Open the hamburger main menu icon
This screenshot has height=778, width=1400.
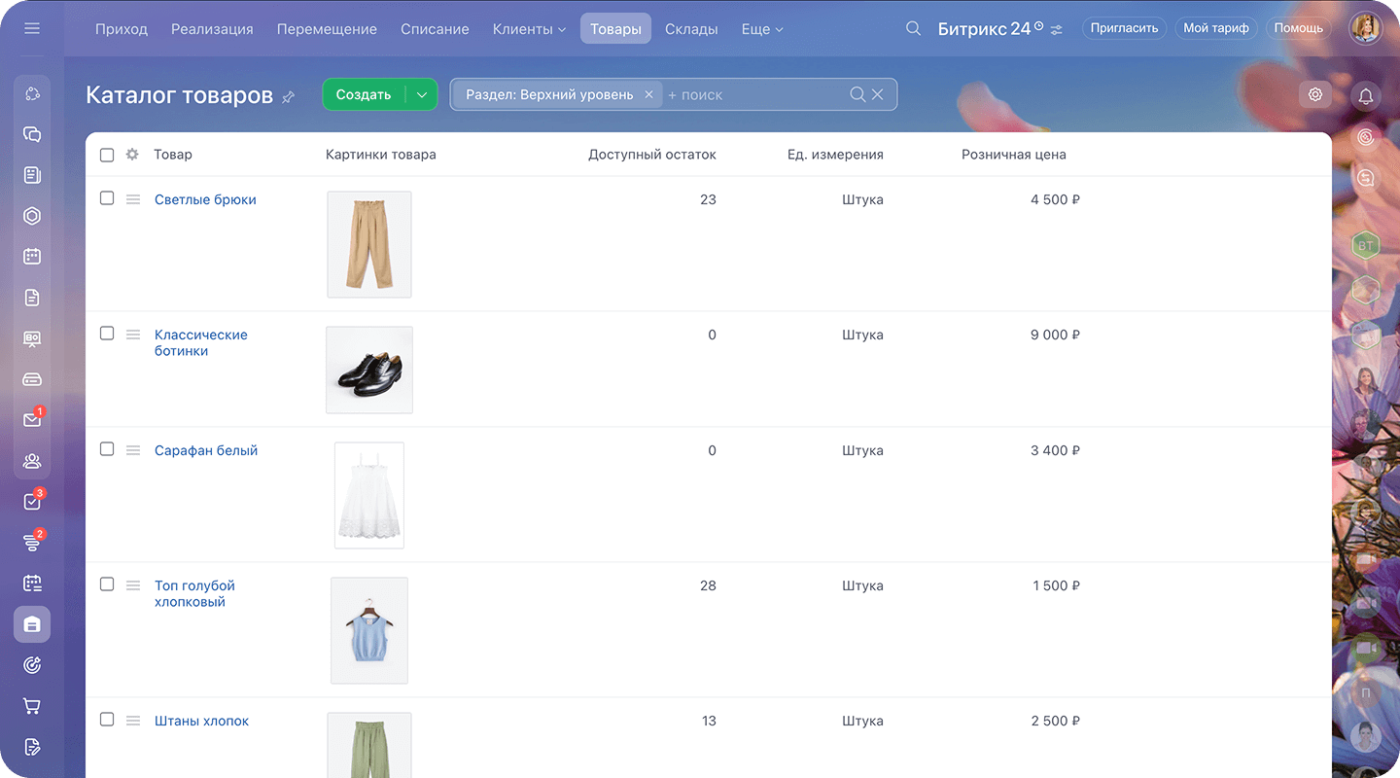click(32, 28)
